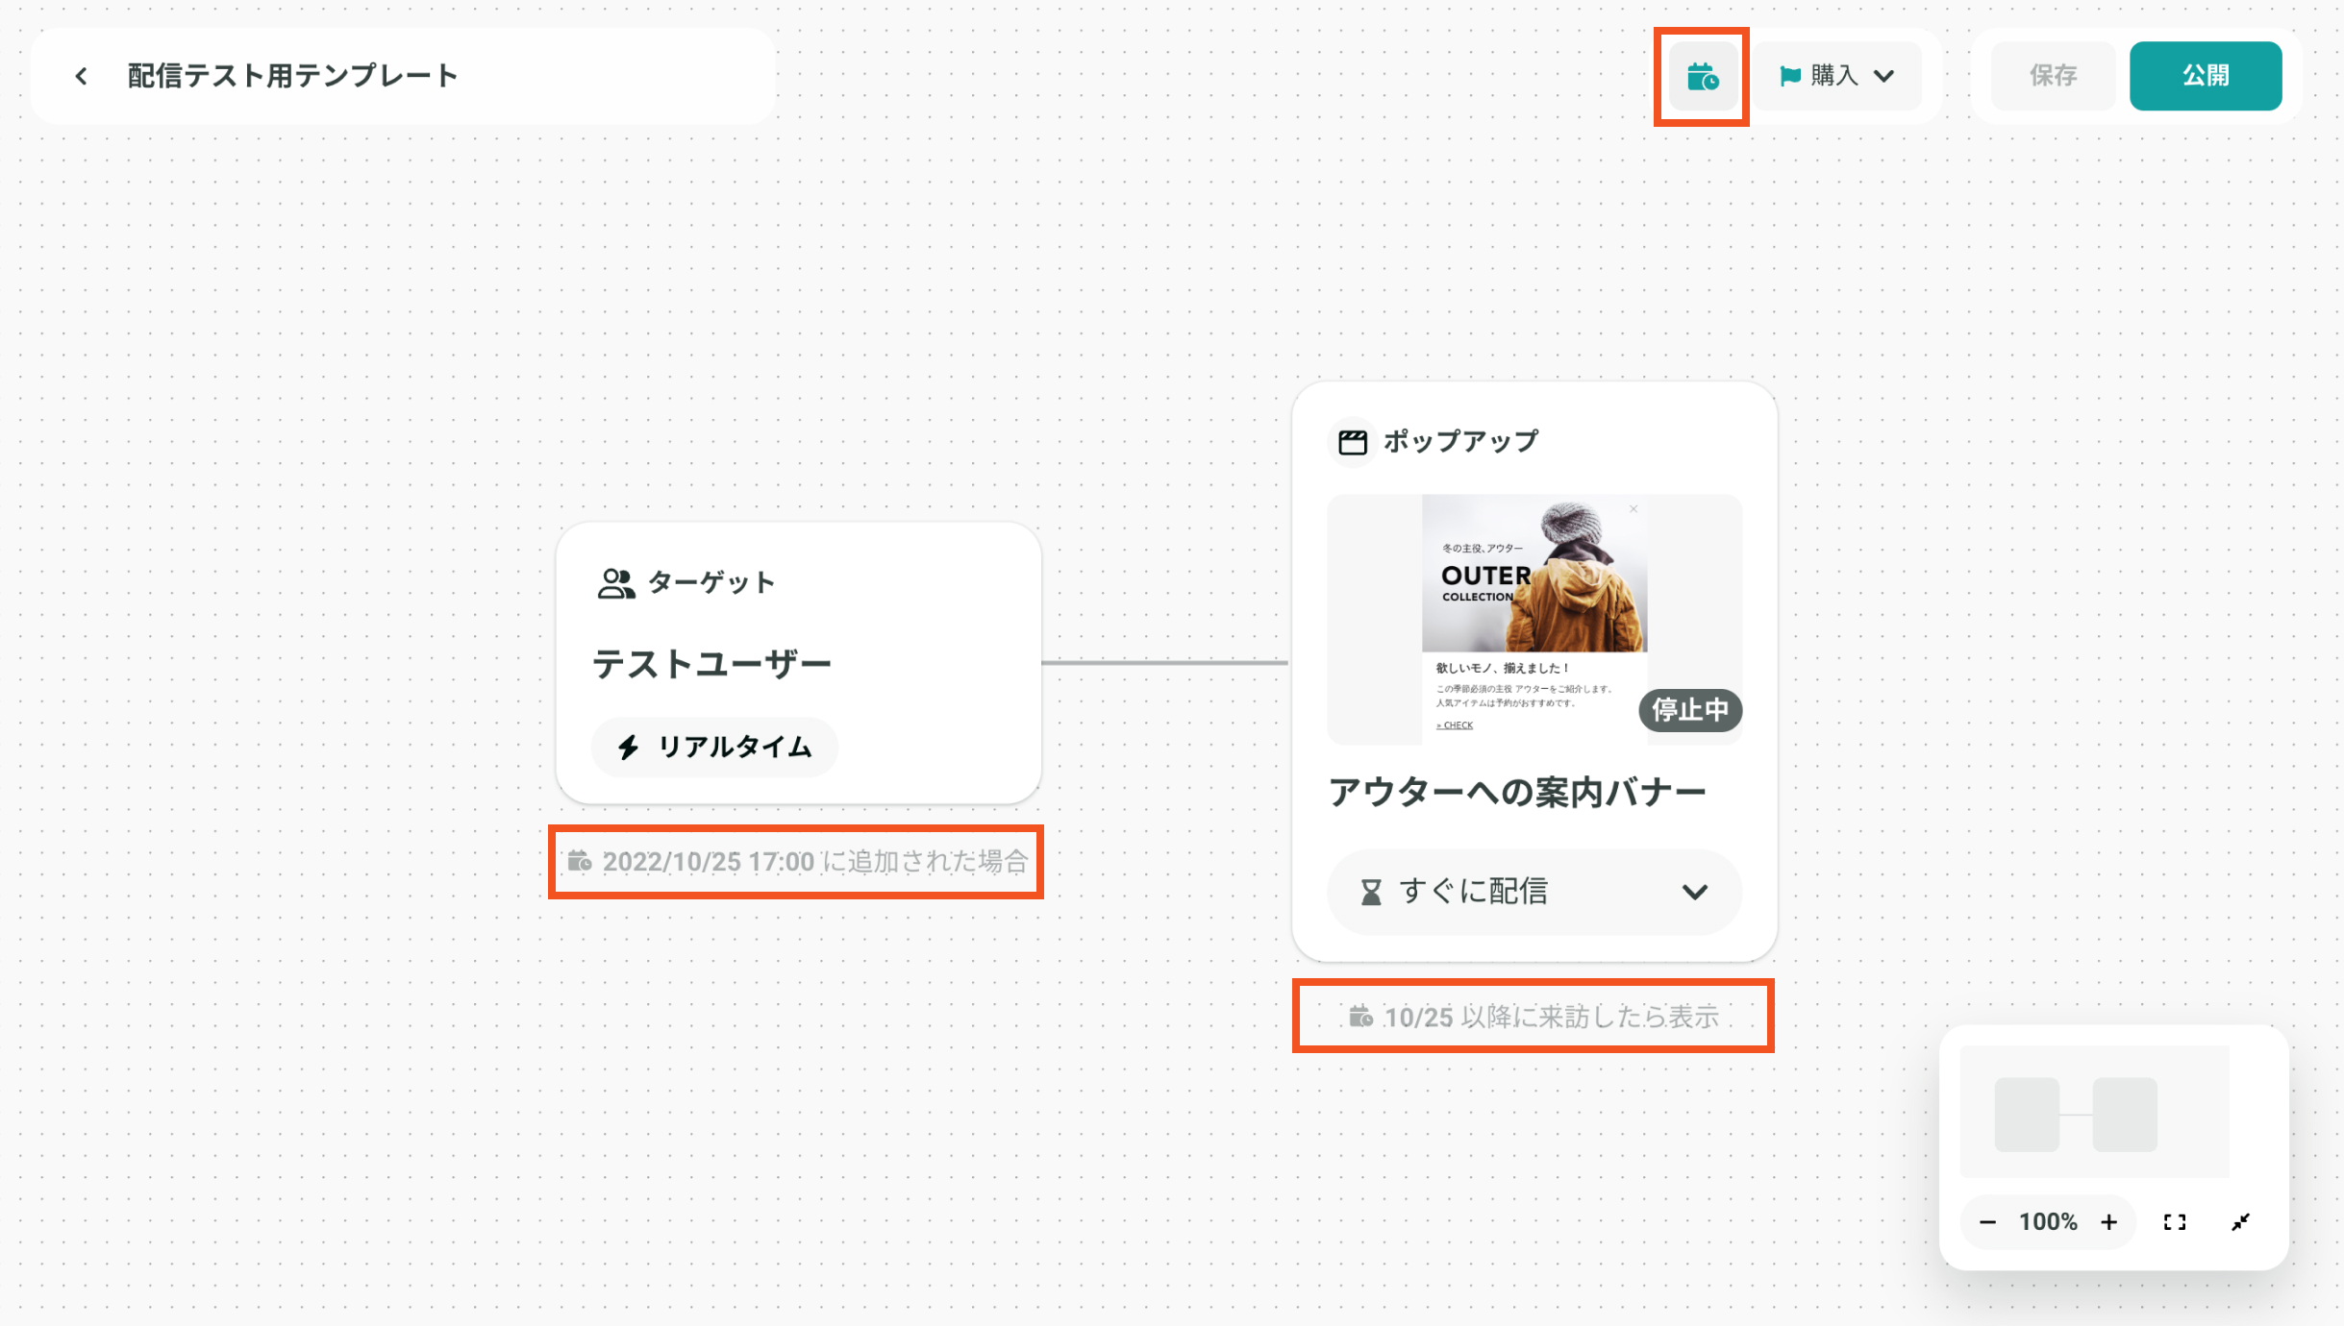Click the リアルタイム badge

tap(715, 747)
